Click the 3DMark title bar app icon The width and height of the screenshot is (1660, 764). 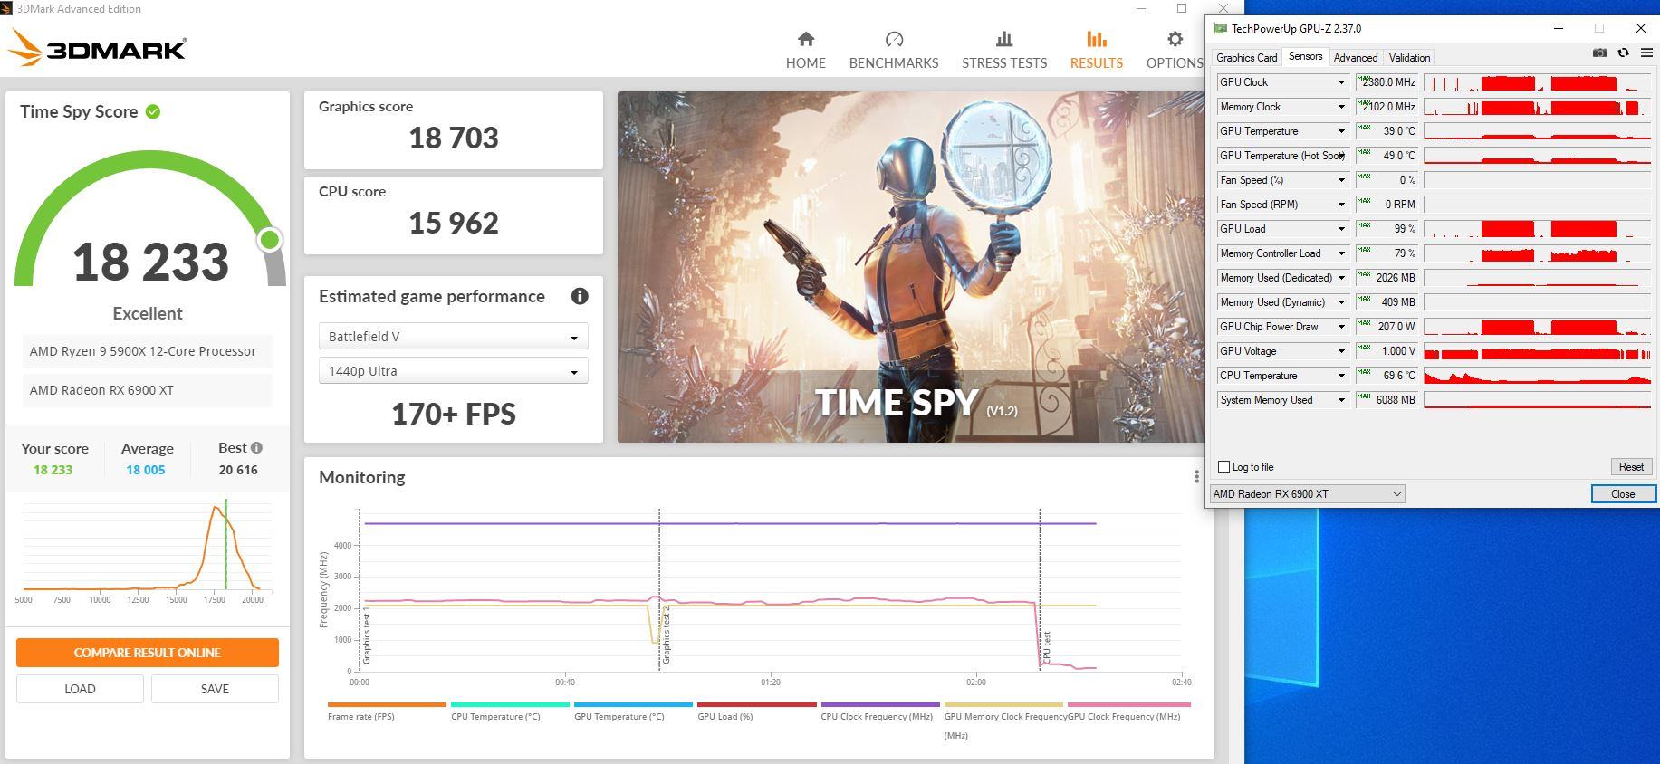click(x=8, y=8)
